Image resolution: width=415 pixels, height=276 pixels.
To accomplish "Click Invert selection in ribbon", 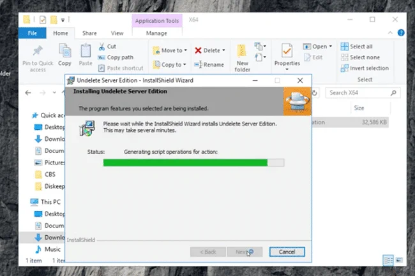I will point(365,68).
